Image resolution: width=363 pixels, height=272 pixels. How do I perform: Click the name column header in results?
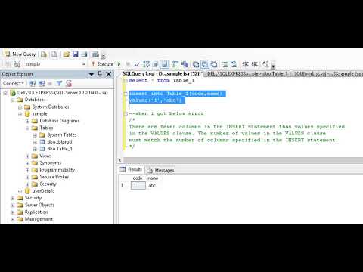(153, 178)
